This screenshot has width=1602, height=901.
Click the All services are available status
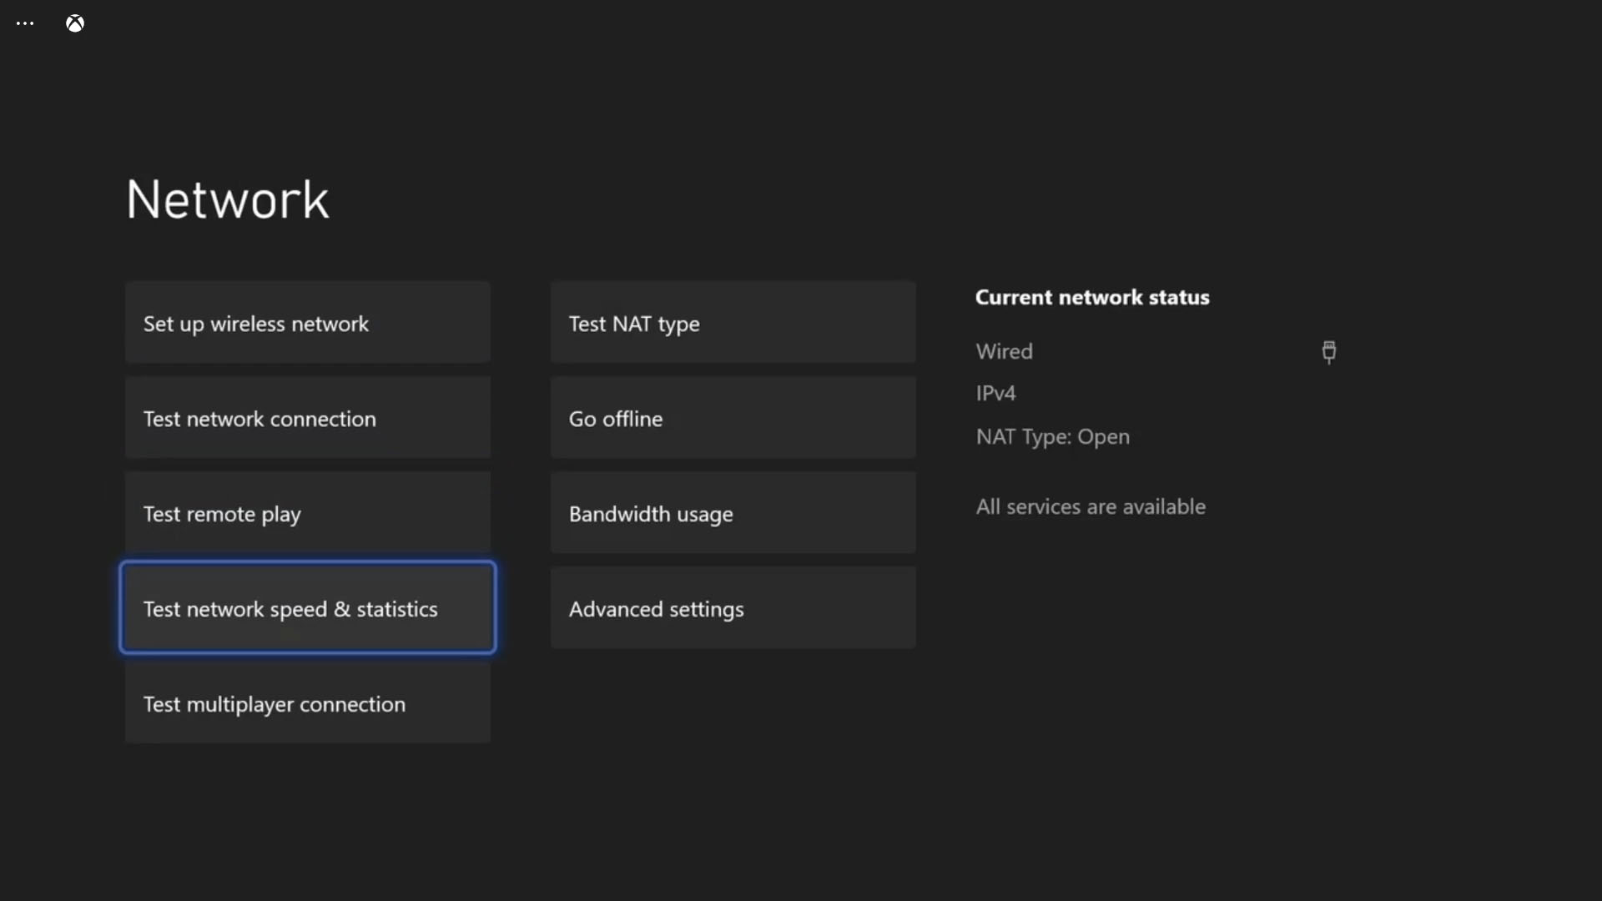click(1091, 506)
